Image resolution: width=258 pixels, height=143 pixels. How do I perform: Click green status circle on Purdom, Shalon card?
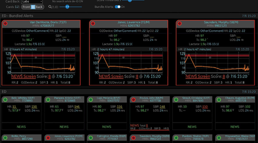click(x=176, y=138)
